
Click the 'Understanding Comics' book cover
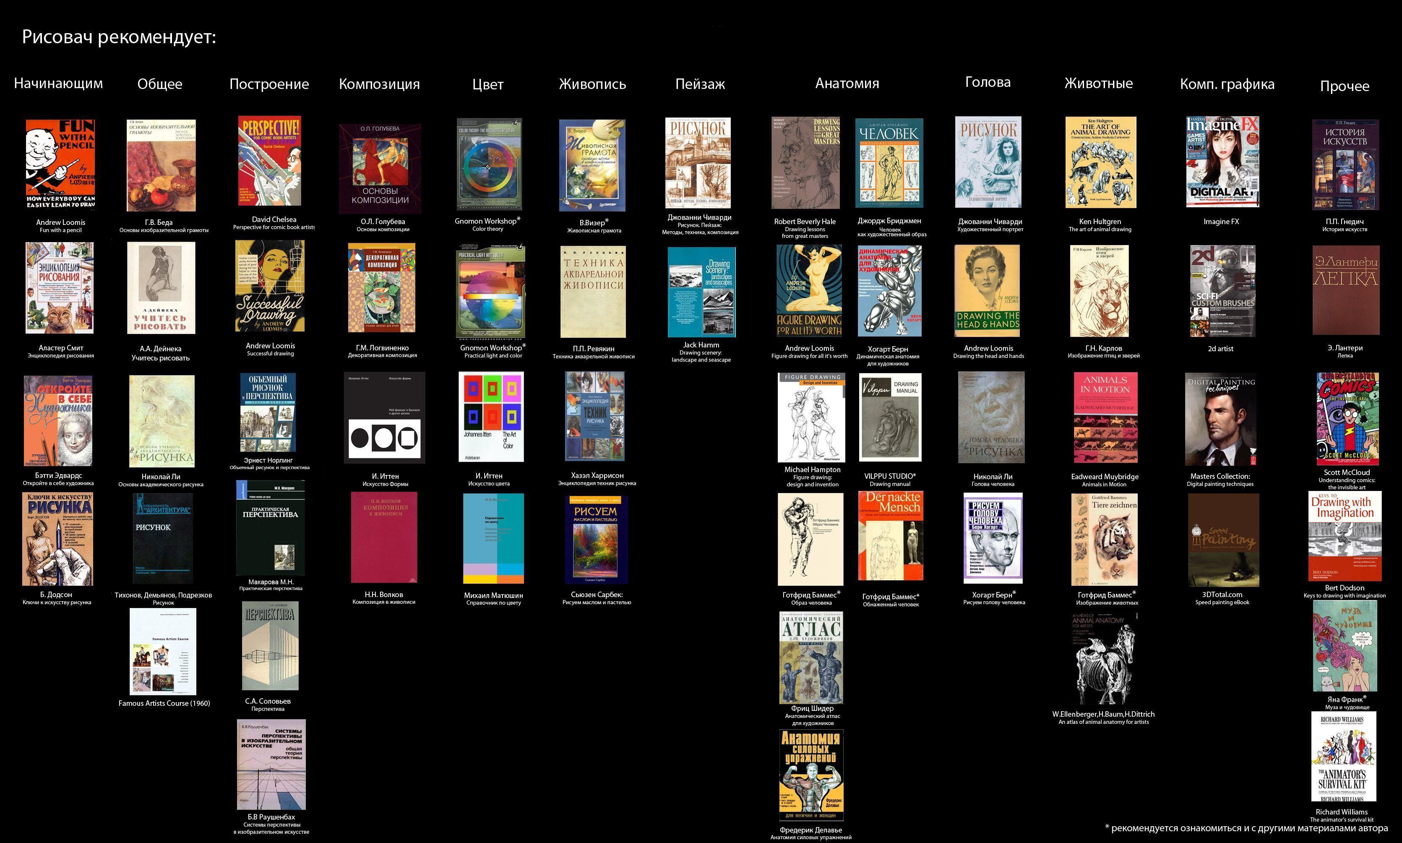(x=1347, y=419)
